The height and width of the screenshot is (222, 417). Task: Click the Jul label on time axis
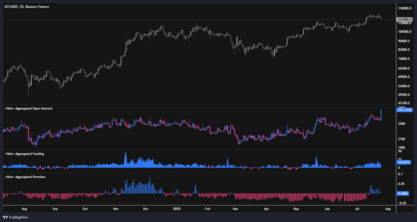coord(357,209)
